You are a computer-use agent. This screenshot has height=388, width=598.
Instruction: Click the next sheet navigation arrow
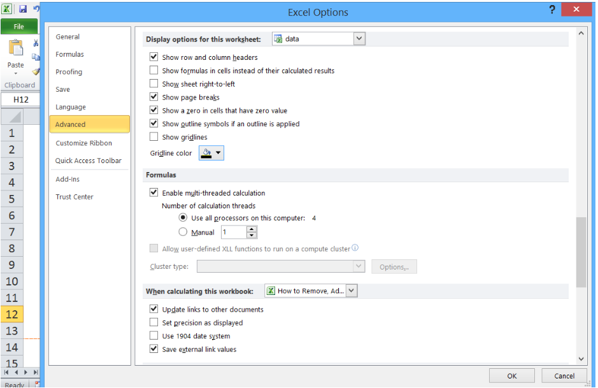click(x=25, y=372)
